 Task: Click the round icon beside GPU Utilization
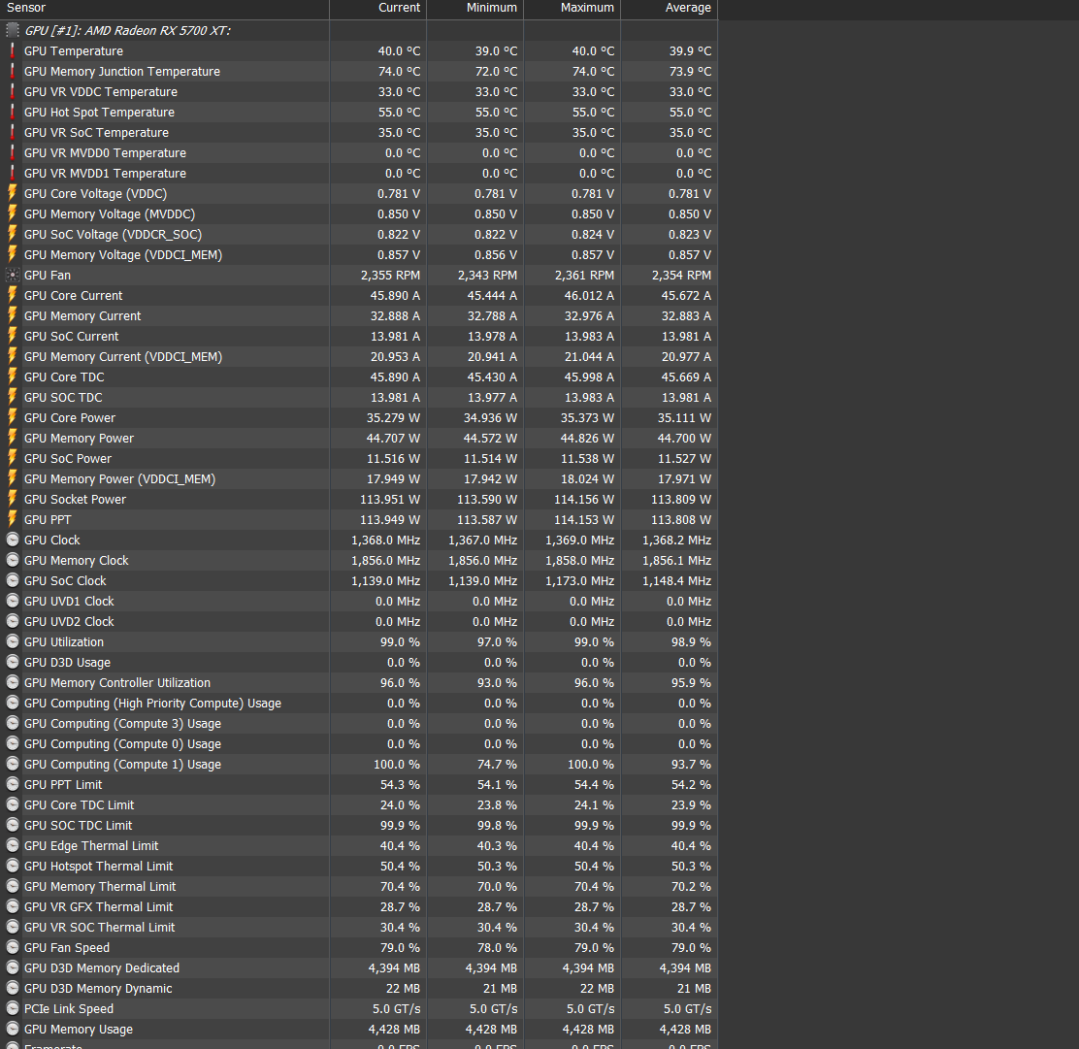coord(13,641)
